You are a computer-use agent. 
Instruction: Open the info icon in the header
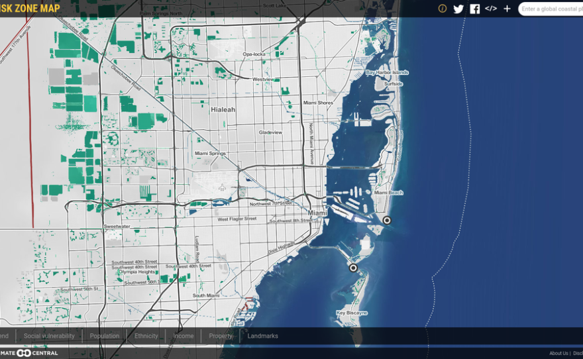point(442,9)
